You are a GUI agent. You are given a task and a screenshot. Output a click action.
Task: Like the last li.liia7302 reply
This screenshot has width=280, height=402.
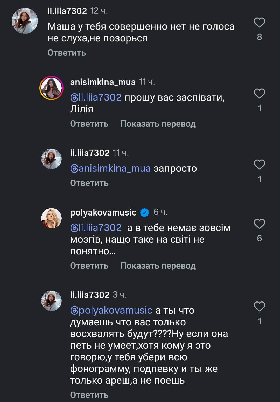pyautogui.click(x=259, y=307)
